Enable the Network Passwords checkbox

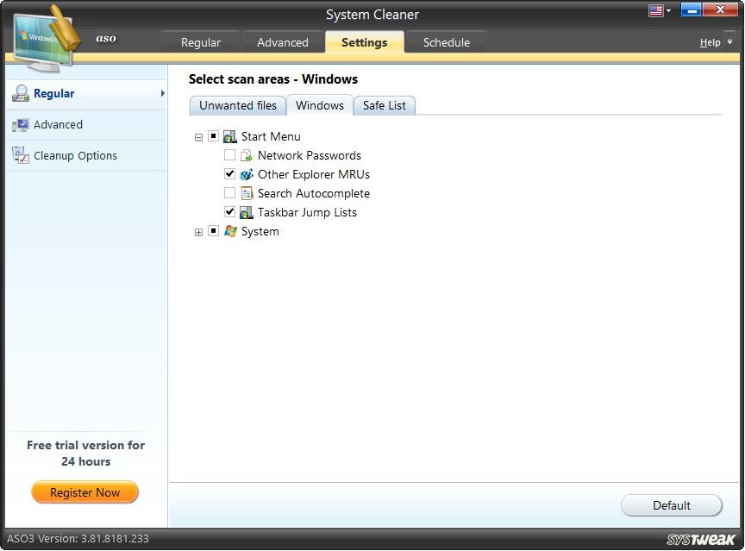pyautogui.click(x=229, y=155)
